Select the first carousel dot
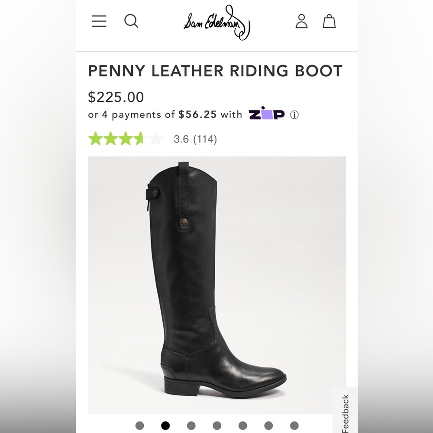The width and height of the screenshot is (433, 433). pyautogui.click(x=140, y=426)
